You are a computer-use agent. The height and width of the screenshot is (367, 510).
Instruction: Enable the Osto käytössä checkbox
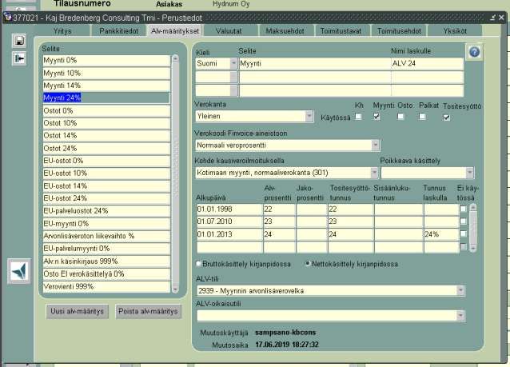click(x=400, y=116)
